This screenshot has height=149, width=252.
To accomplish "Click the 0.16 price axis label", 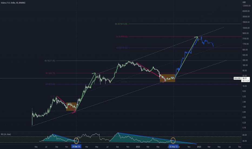I will 244,128.
